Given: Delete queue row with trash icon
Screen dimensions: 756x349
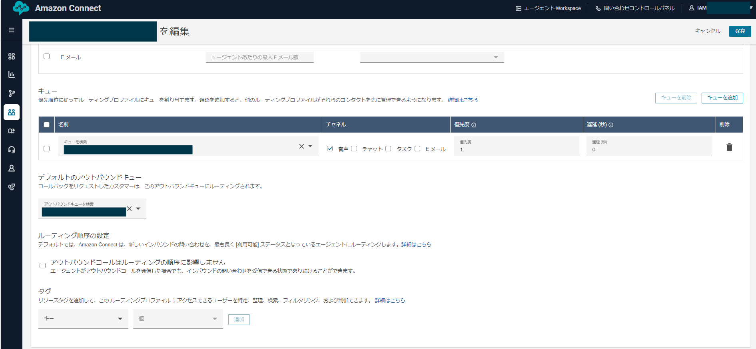Looking at the screenshot, I should 729,147.
